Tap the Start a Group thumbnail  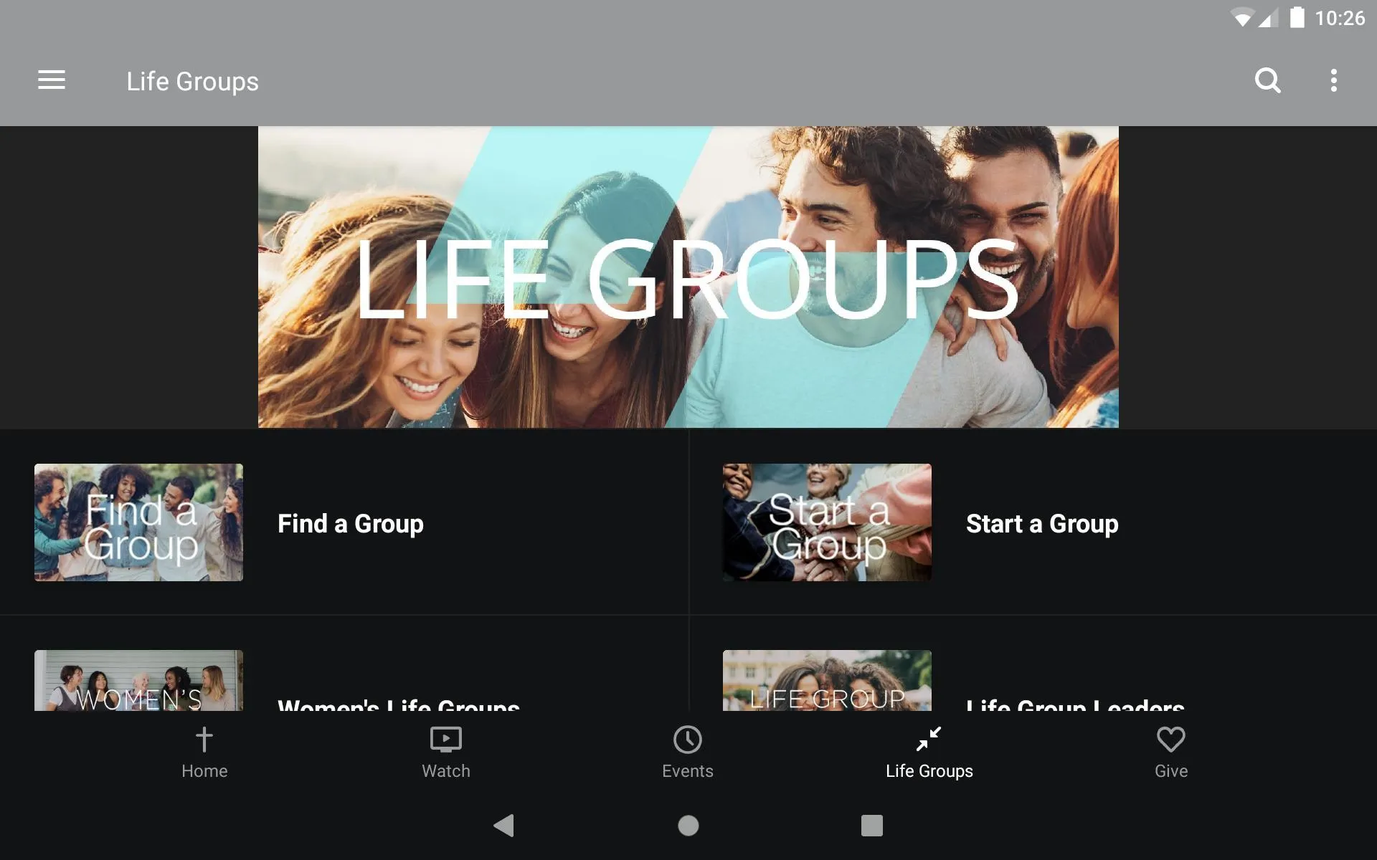825,522
